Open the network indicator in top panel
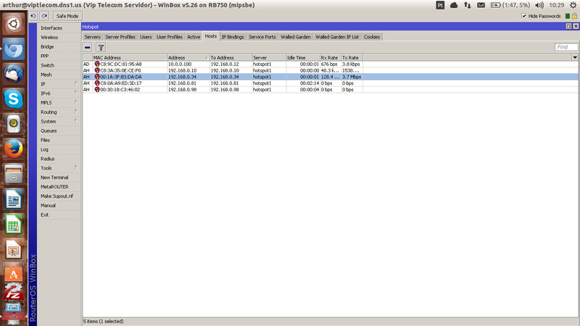 click(468, 5)
